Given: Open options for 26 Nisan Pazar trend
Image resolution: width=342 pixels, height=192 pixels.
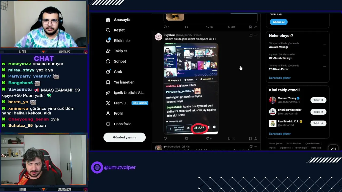Looking at the screenshot, I should pyautogui.click(x=325, y=66).
